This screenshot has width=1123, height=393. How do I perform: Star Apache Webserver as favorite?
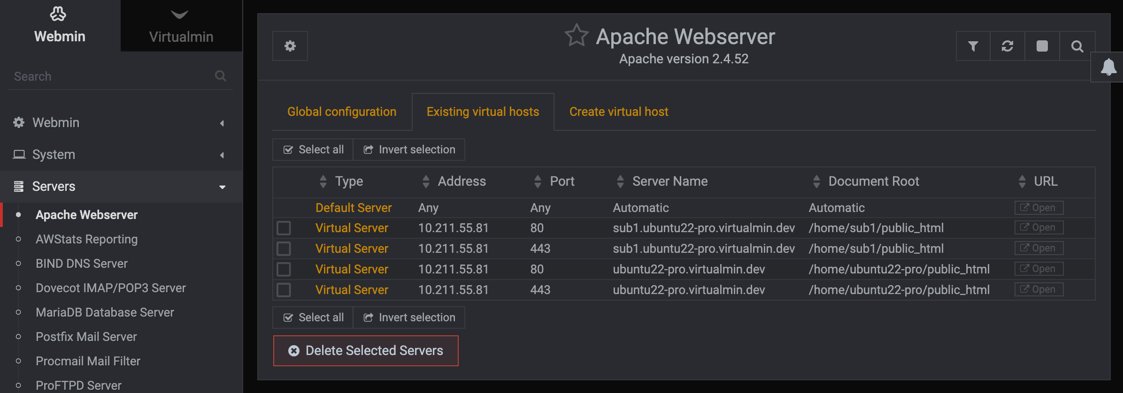click(x=577, y=36)
